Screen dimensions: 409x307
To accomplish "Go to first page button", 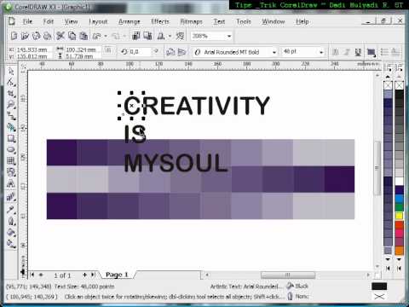I will 32,275.
